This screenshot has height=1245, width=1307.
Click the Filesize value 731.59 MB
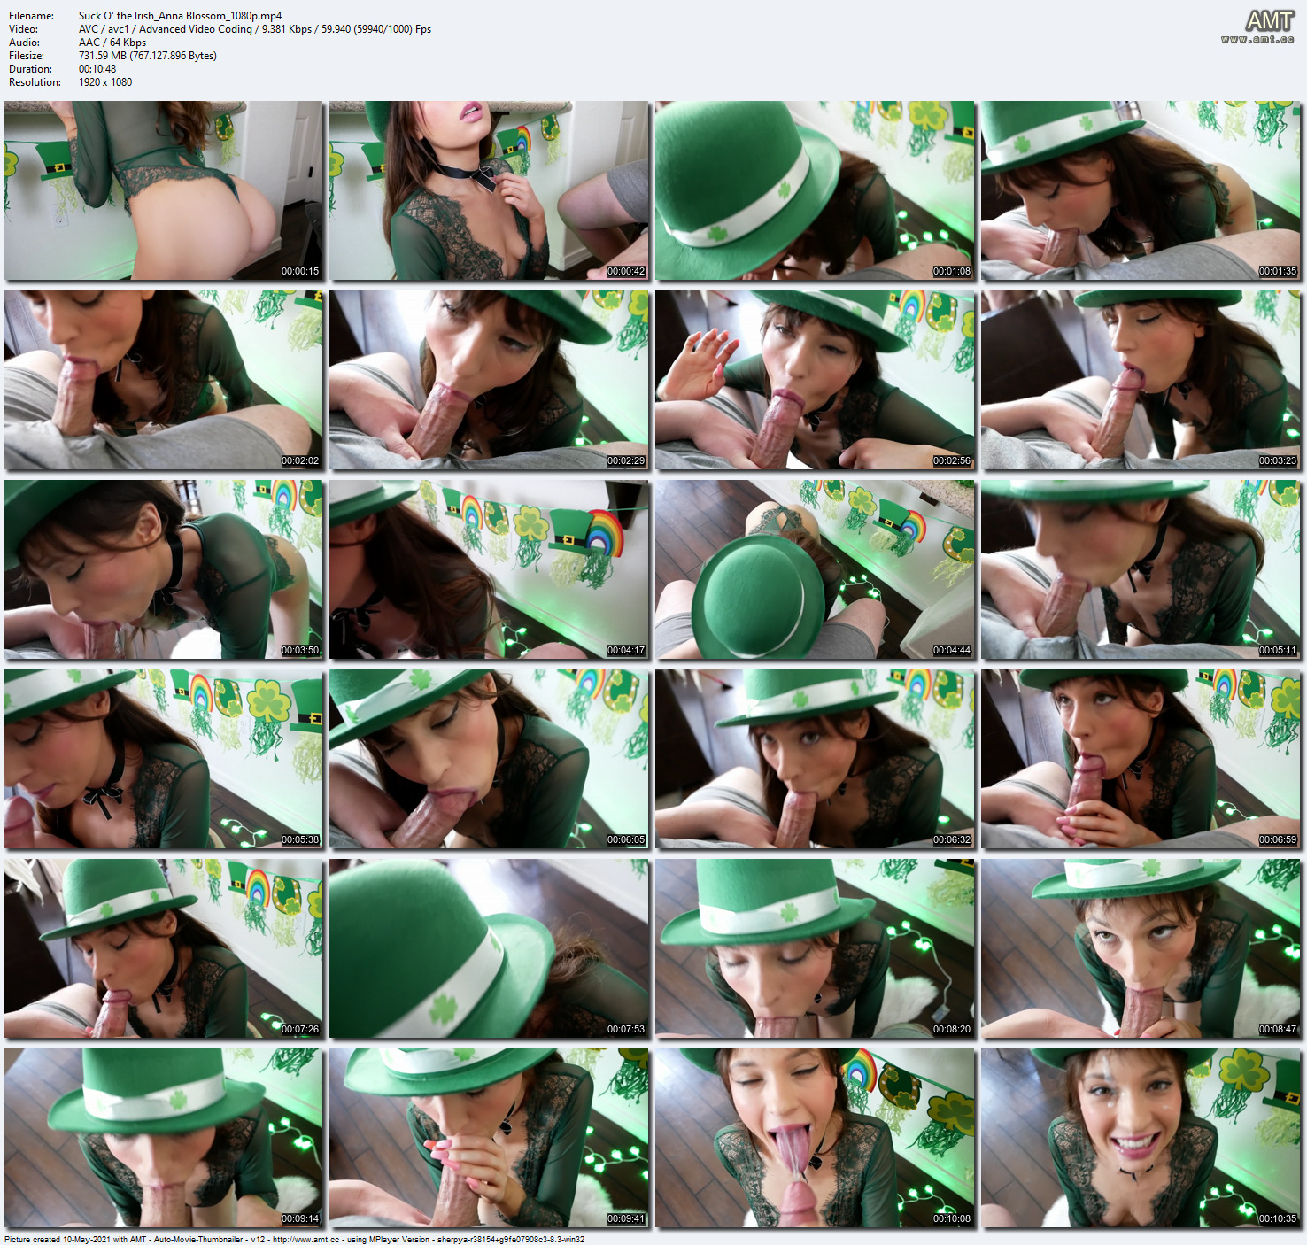[147, 56]
